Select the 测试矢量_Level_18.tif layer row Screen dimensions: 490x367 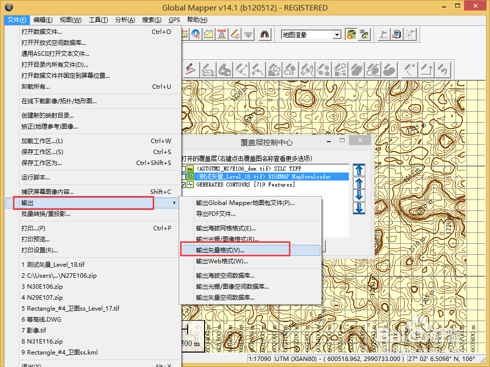(x=265, y=177)
